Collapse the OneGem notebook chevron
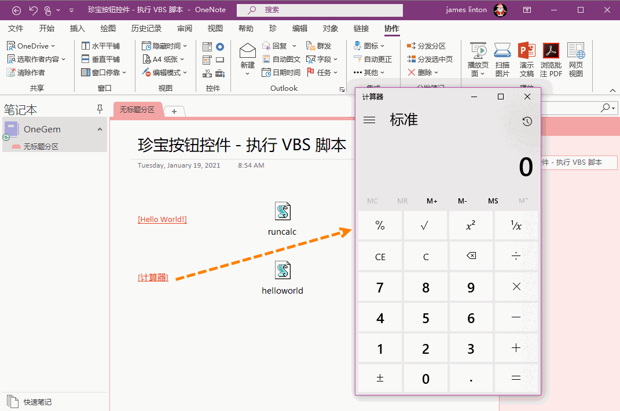Screen dimensions: 620x411 coord(100,129)
